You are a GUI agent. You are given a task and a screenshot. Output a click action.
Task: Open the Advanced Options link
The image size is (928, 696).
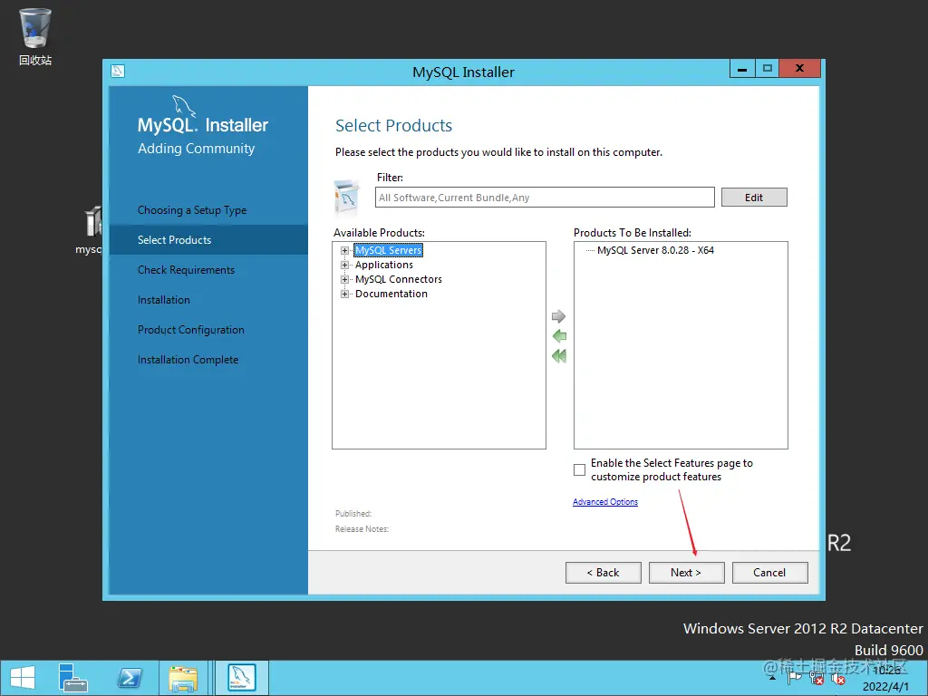[604, 502]
